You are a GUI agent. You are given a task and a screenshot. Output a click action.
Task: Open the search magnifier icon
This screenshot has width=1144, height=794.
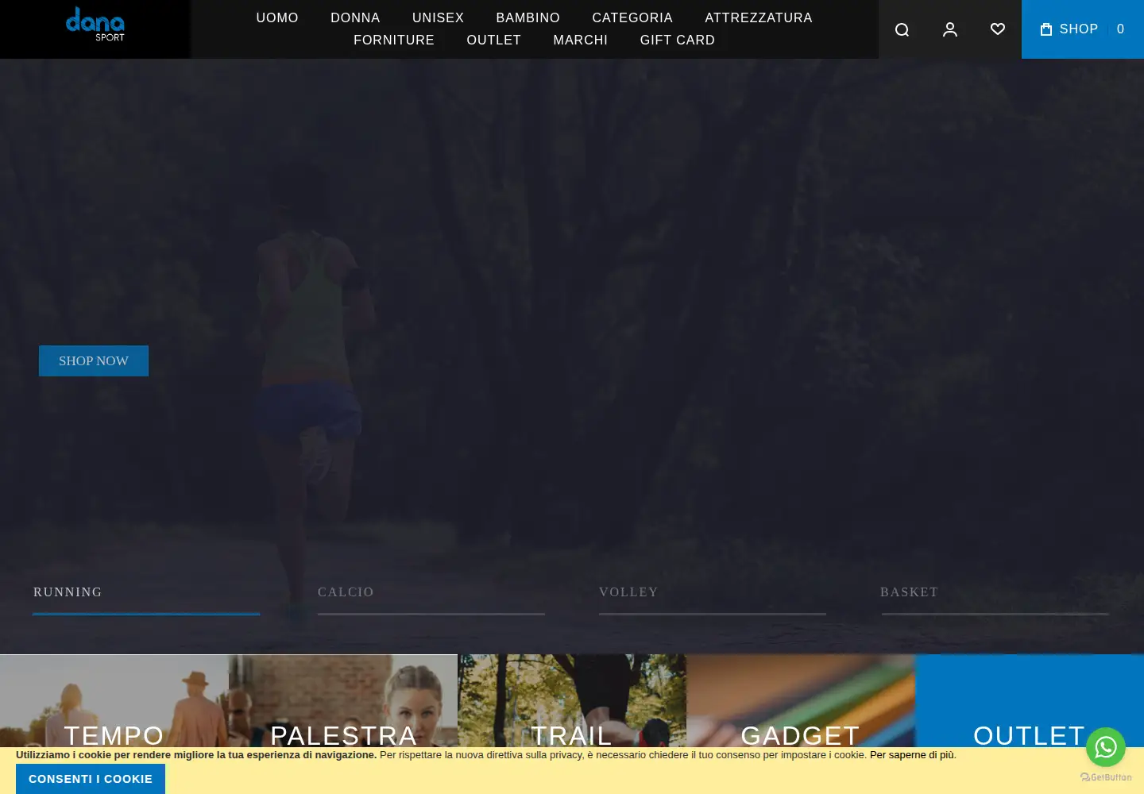click(x=902, y=29)
